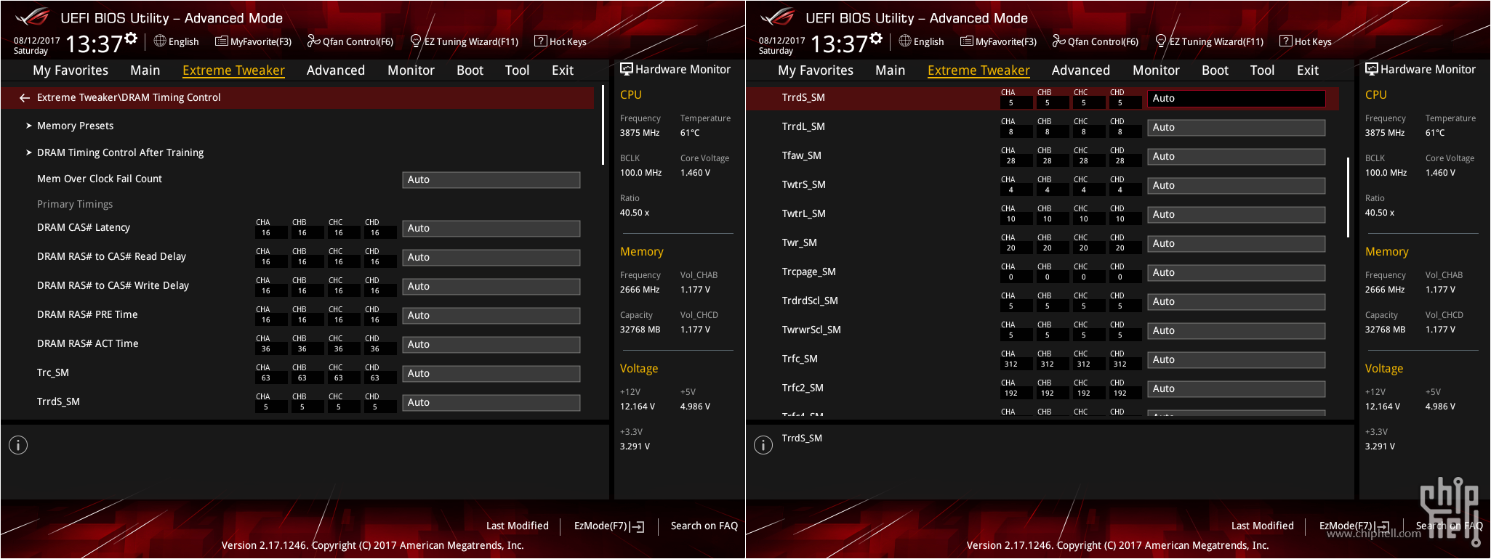This screenshot has width=1491, height=559.
Task: Open MyFavorite(F3) in left window
Action: pos(254,41)
